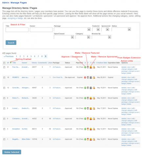This screenshot has width=144, height=157.
Task: Check the box for Rolex Y... row
Action: [x=4, y=98]
